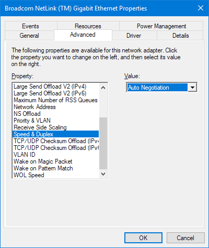Screen dimensions: 209x248
Task: Click the property list scroll down arrow
Action: pos(103,174)
